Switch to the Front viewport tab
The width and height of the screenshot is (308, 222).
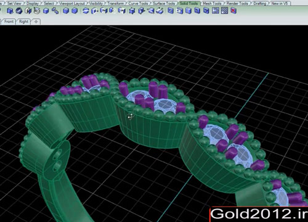(x=9, y=22)
